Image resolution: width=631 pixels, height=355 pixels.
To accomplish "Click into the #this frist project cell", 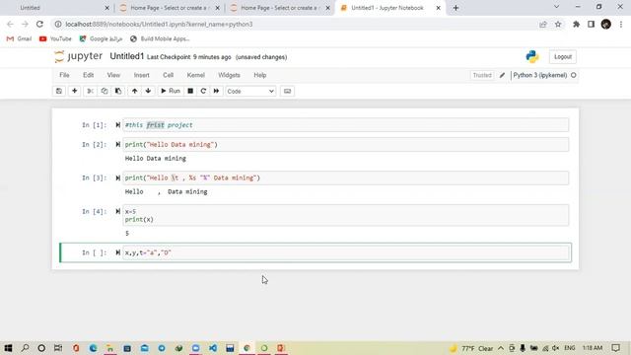I will point(345,125).
